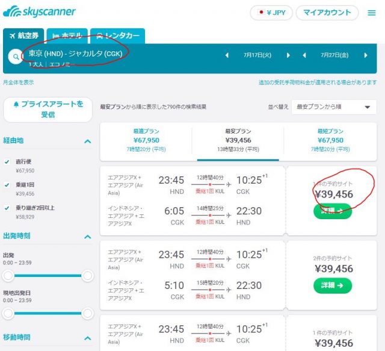Click return date 7月27日(金)

pos(334,55)
